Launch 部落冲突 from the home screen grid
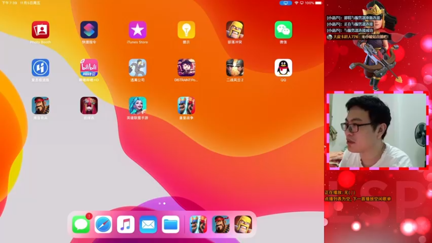This screenshot has width=432, height=243. 235,30
